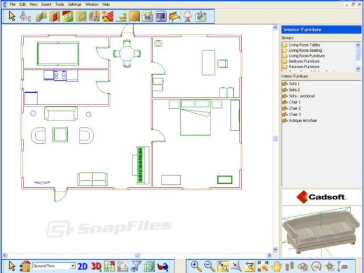This screenshot has height=273, width=364.
Task: Open the Insert menu
Action: 46,4
